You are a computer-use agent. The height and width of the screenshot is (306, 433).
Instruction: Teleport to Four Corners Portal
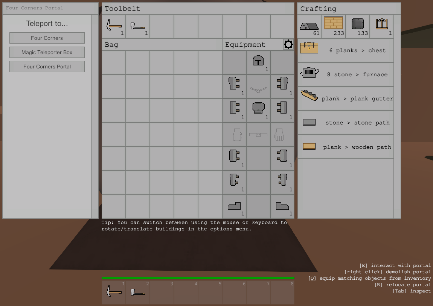click(x=47, y=67)
